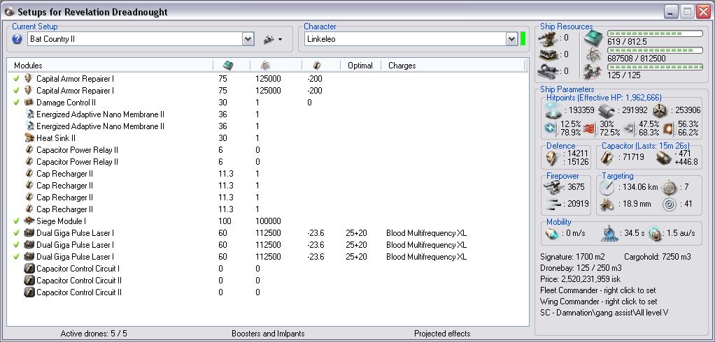Toggle the first Capital Armor Repairer I checkmark
The width and height of the screenshot is (715, 342).
[x=17, y=79]
